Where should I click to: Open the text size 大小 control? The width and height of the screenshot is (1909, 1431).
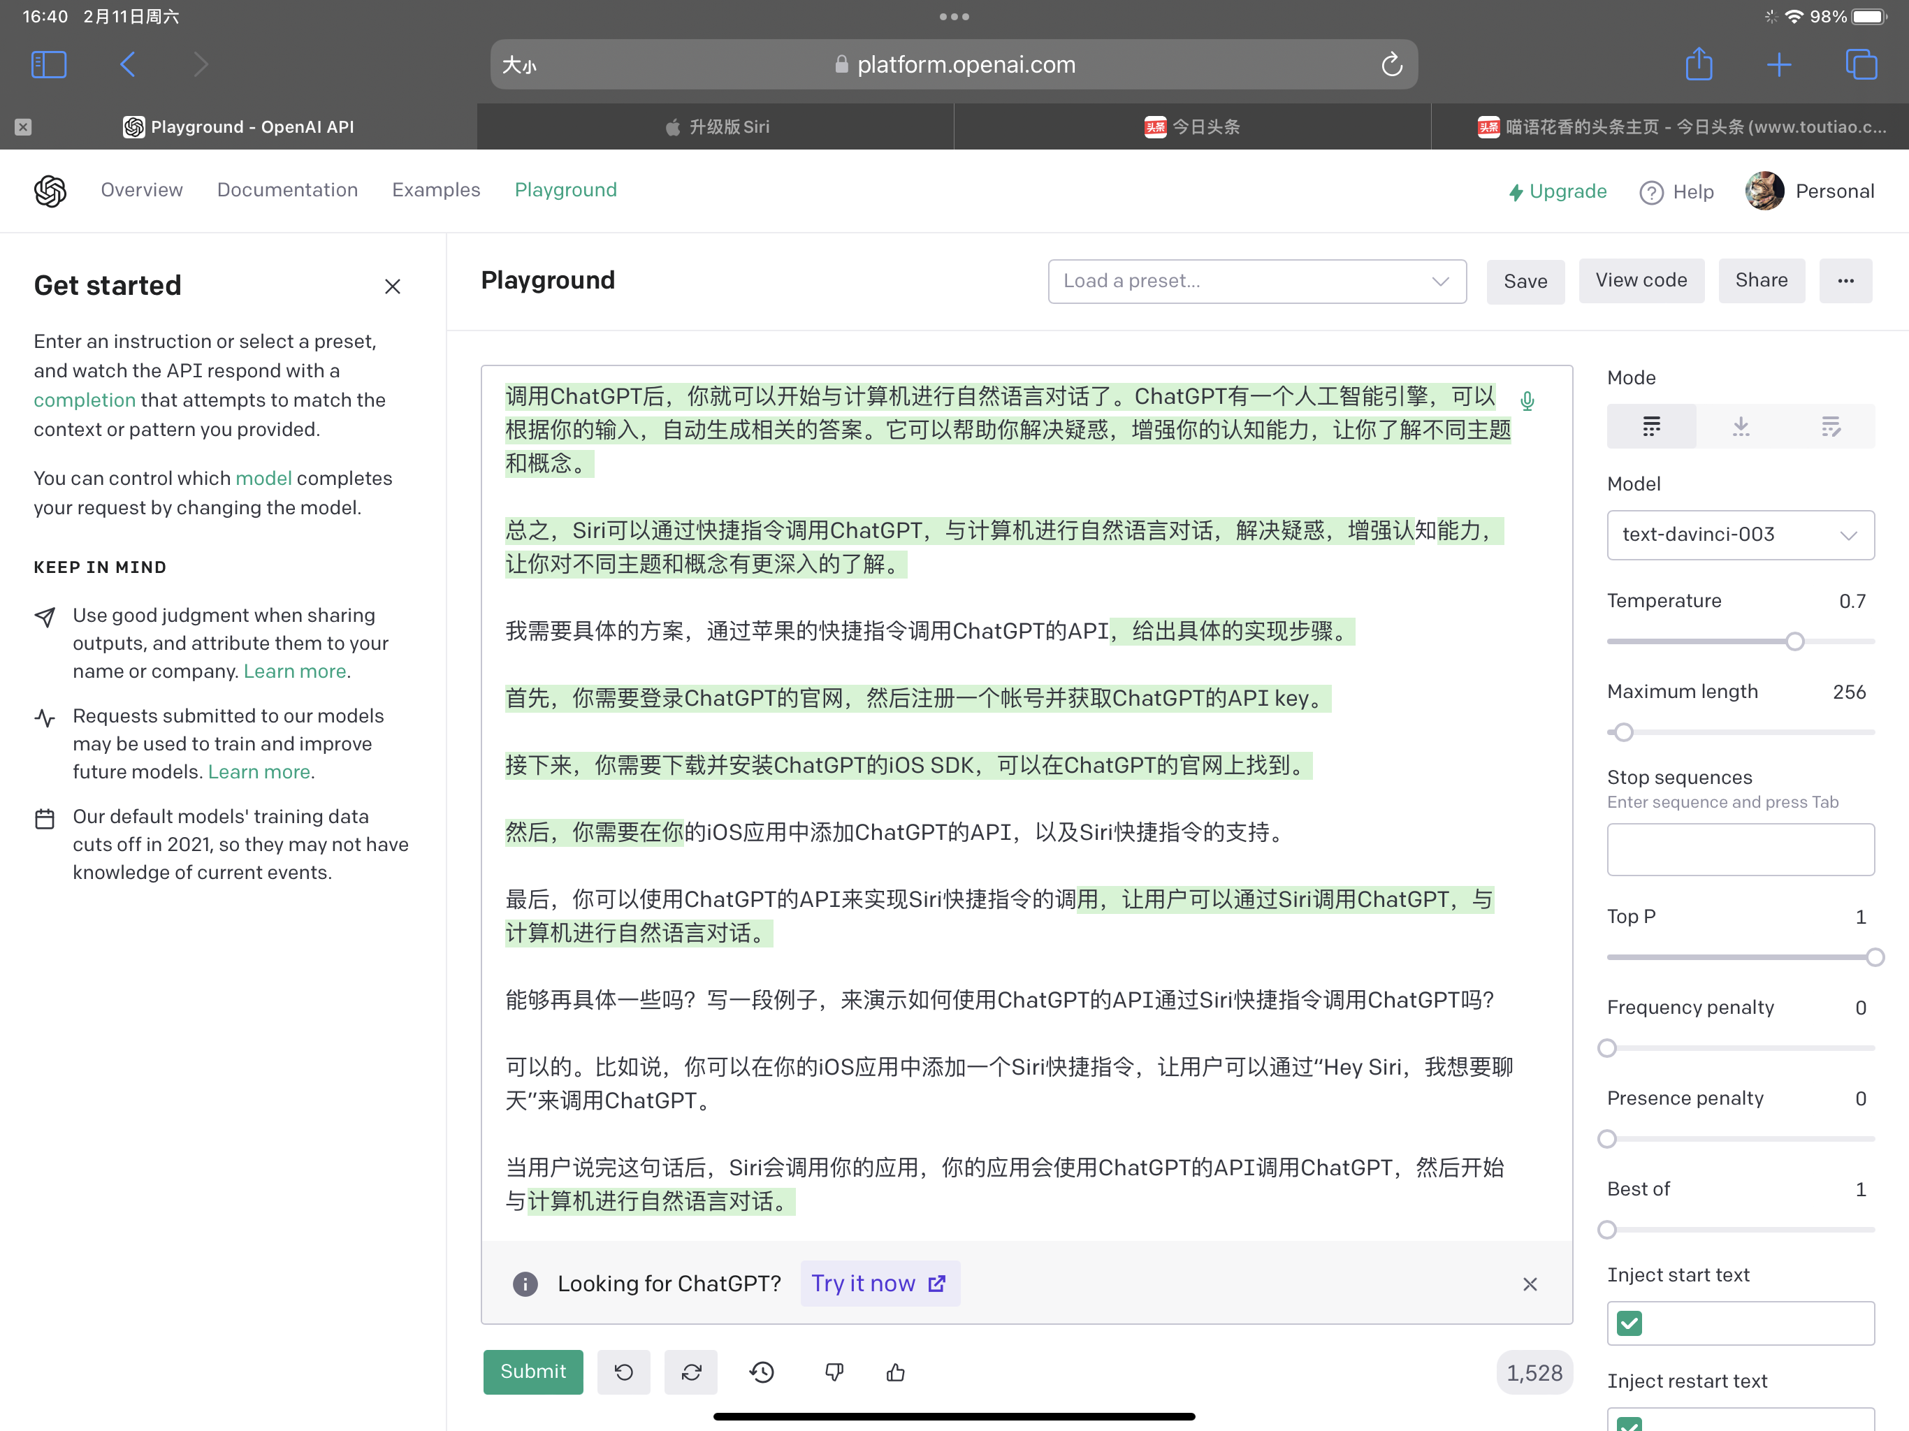[520, 65]
